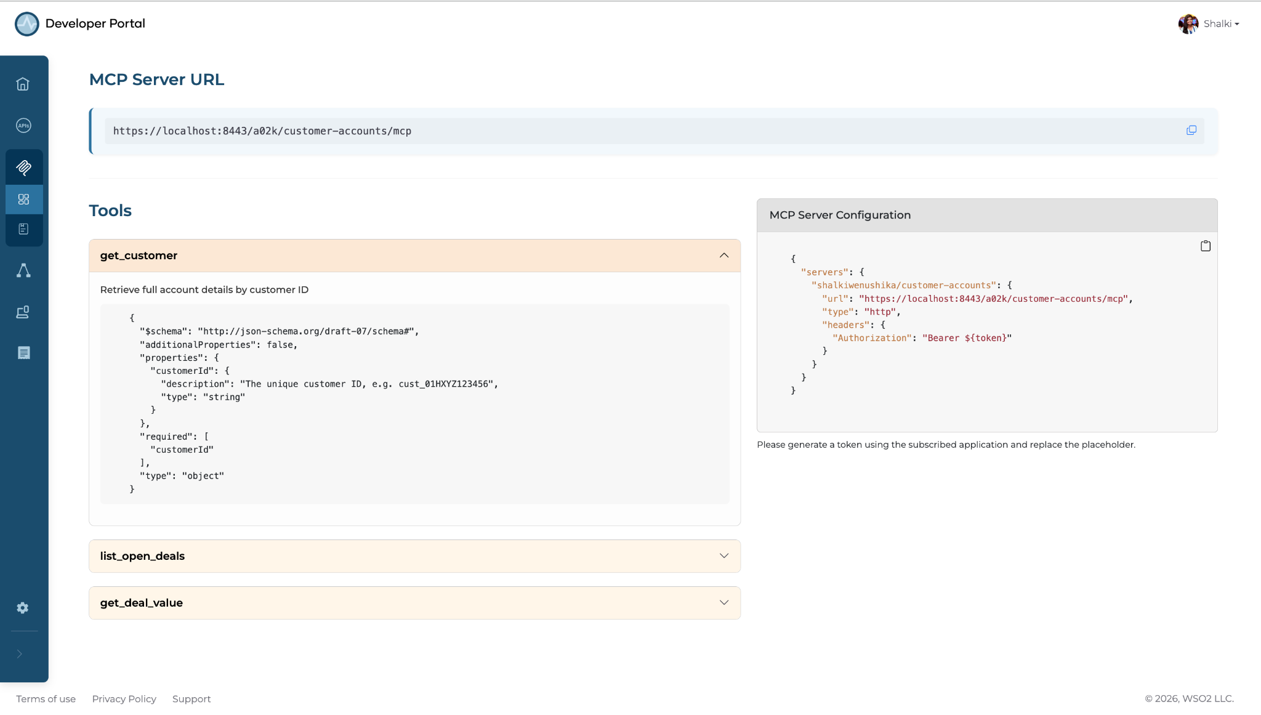Collapse the get_customer tool chevron
The height and width of the screenshot is (715, 1261).
point(724,256)
